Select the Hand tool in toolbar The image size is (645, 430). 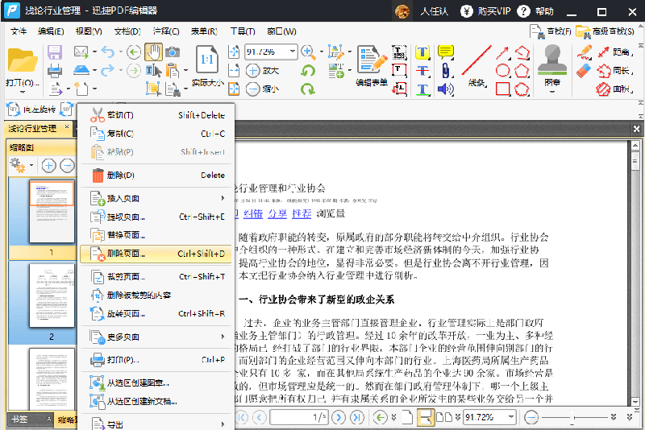coord(153,52)
